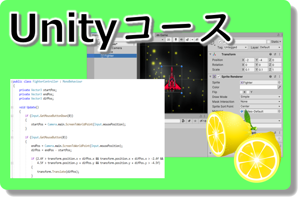Open Sprite Renderer kebab menu

(280, 76)
